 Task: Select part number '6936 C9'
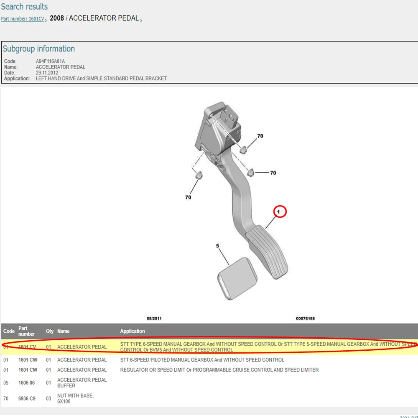[x=27, y=398]
